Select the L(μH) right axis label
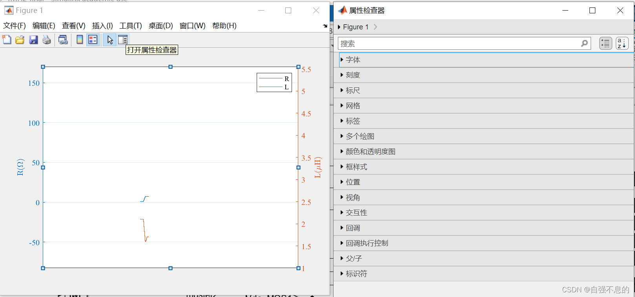The image size is (635, 297). point(318,167)
